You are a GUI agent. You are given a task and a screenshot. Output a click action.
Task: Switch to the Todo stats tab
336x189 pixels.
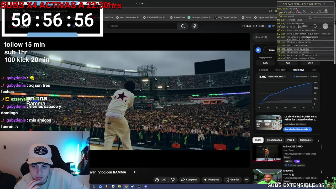click(x=314, y=70)
